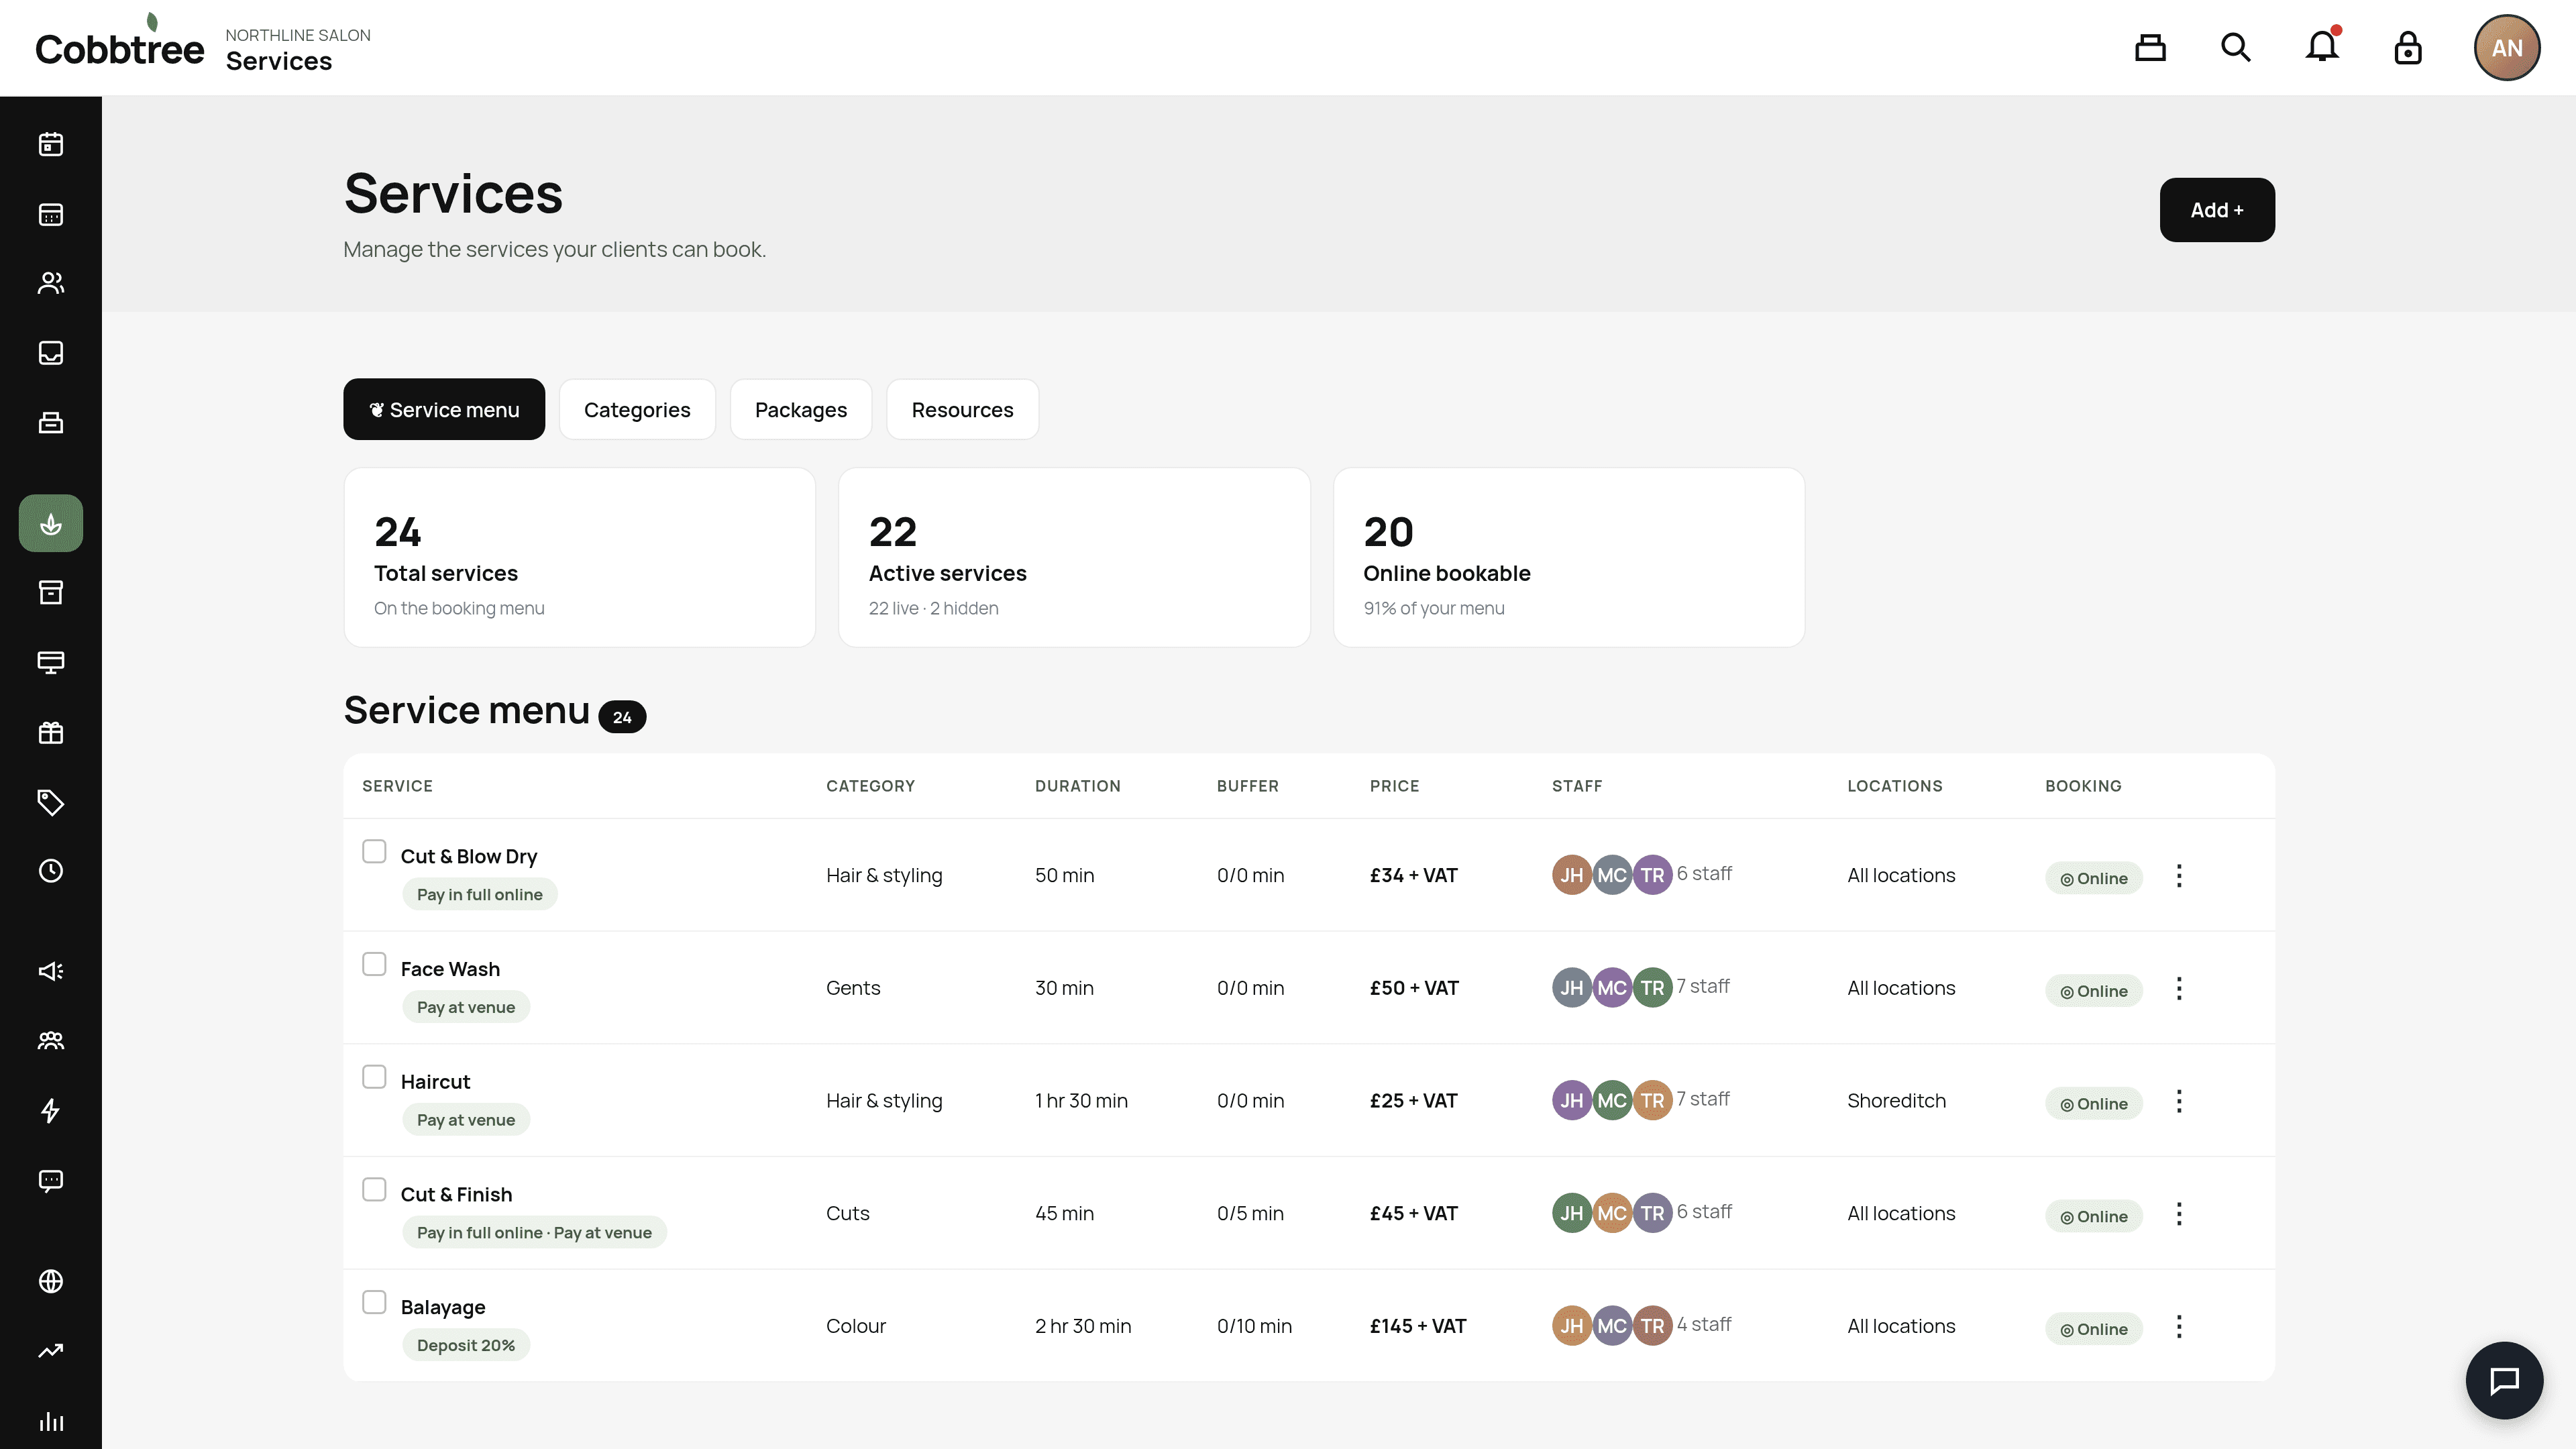The width and height of the screenshot is (2576, 1449).
Task: Open the search magnifier in header
Action: 2236,48
